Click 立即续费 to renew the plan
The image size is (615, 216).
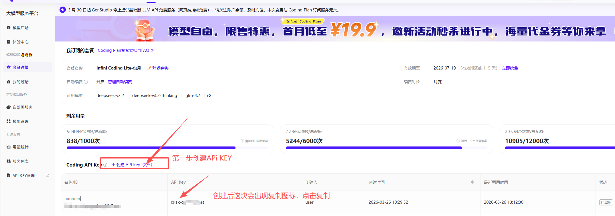coord(510,68)
